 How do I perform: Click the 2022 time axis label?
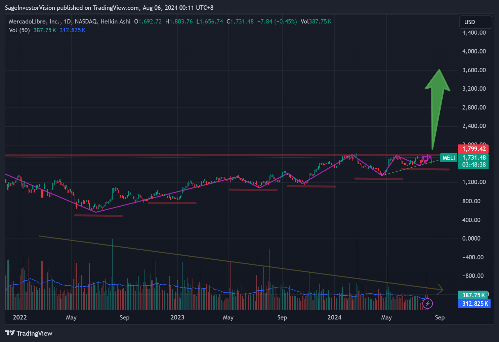pyautogui.click(x=20, y=317)
